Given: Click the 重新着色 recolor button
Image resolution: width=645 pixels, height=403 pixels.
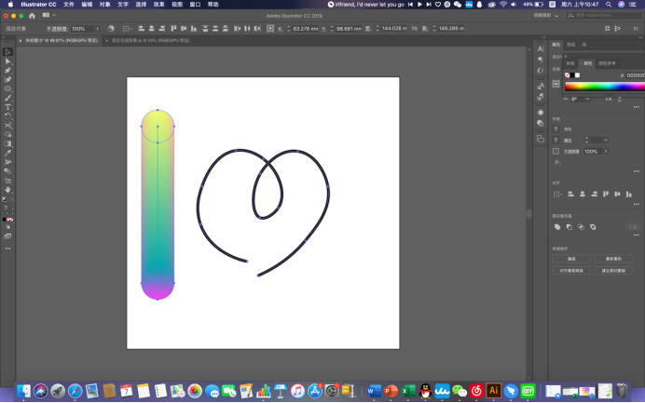Looking at the screenshot, I should (x=613, y=259).
